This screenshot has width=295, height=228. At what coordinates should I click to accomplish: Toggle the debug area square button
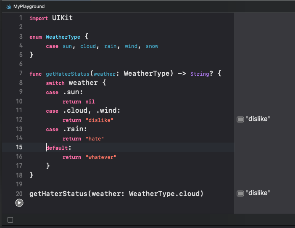[x=11, y=220]
